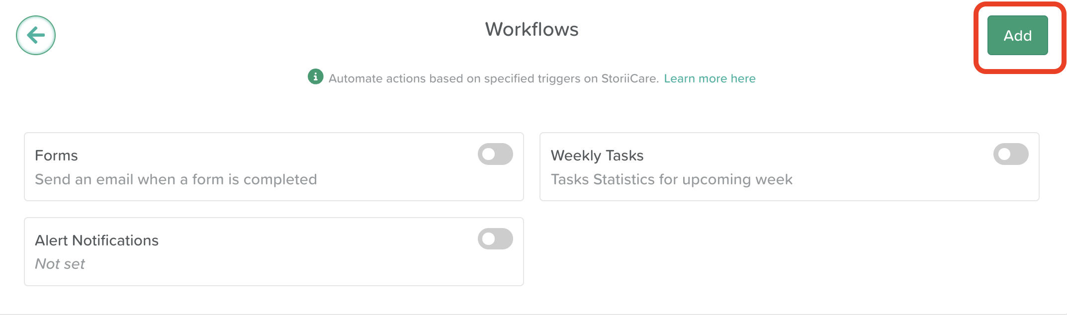Click the Workflows page heading

[x=532, y=29]
